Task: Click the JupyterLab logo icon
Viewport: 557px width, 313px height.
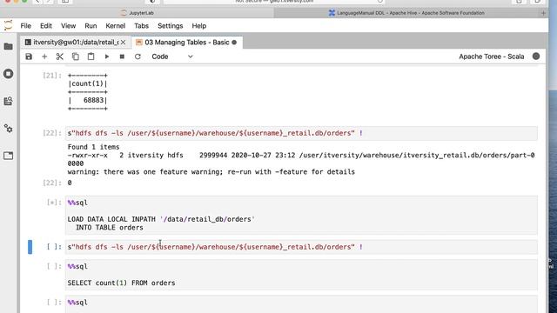Action: 8,25
